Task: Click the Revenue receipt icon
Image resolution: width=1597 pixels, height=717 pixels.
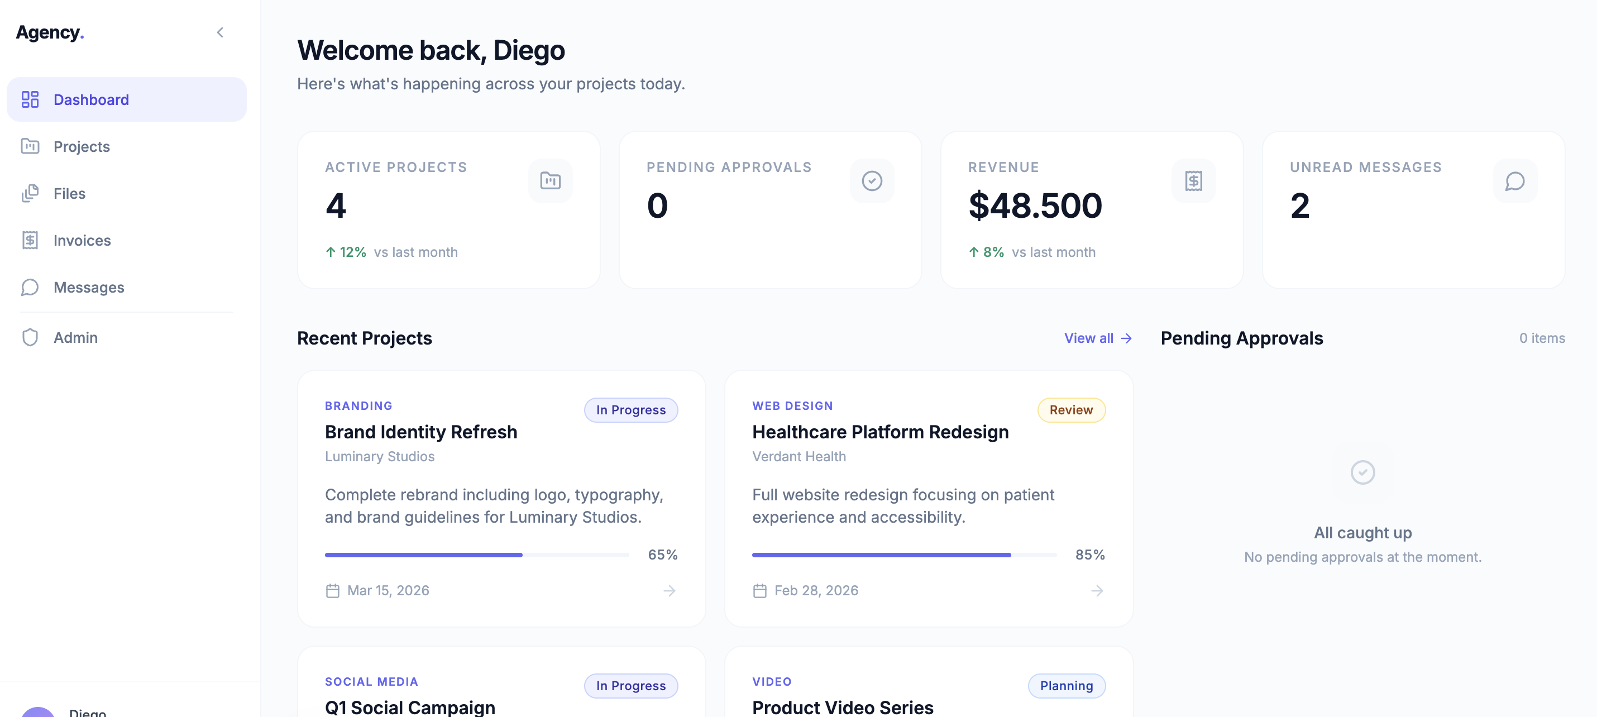Action: point(1193,180)
